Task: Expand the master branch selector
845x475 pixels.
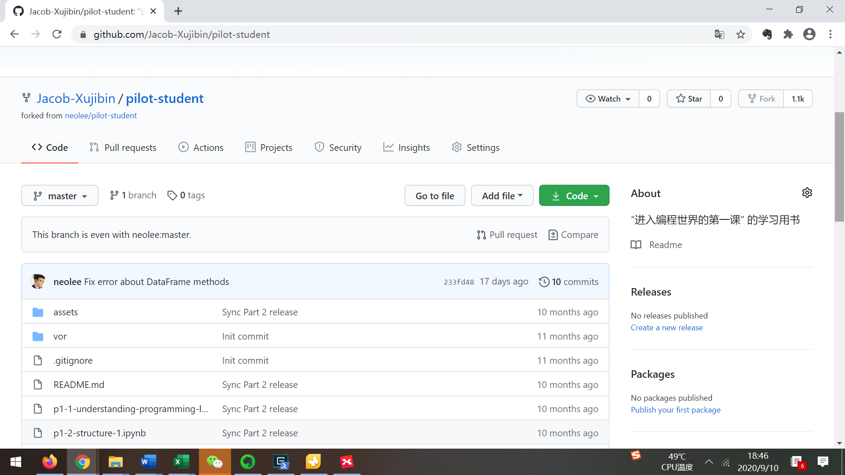Action: pyautogui.click(x=59, y=195)
